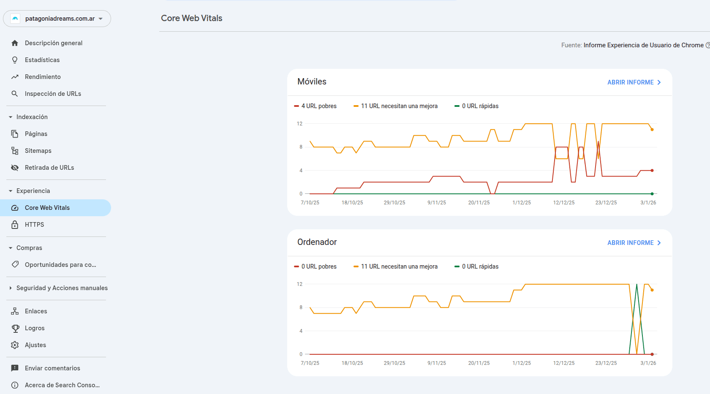Screen dimensions: 710x394
Task: Click the network icon next to Enlaces
Action: point(15,311)
